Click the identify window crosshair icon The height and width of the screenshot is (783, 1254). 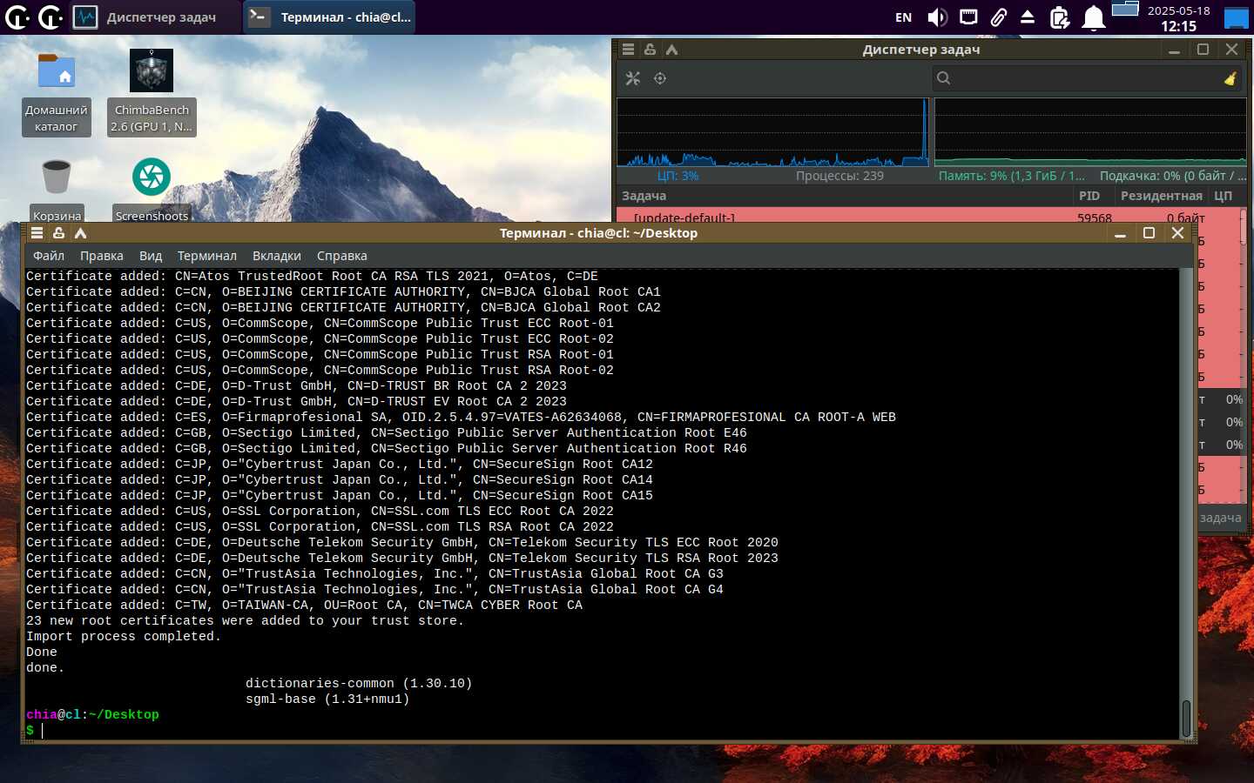pos(660,78)
